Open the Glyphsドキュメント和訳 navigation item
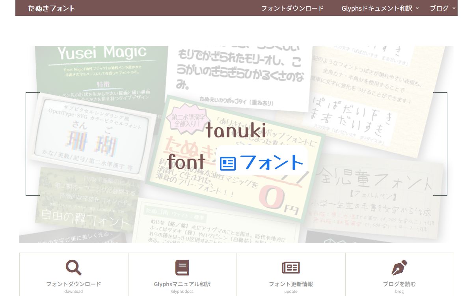The image size is (473, 296). tap(377, 8)
